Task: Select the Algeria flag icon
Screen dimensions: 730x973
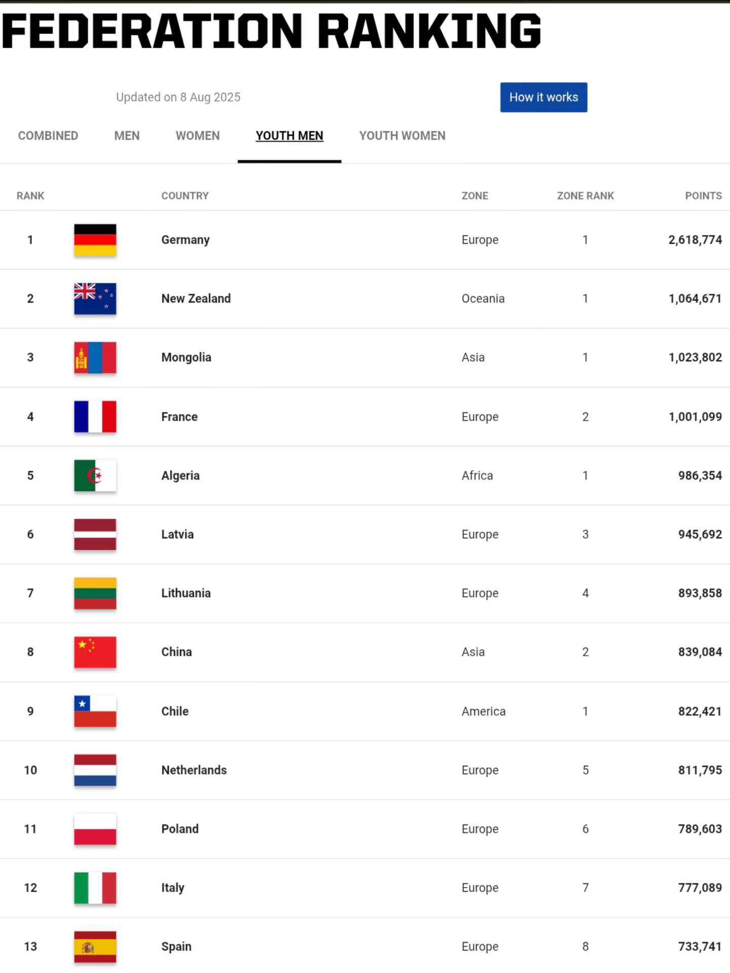Action: pos(95,475)
